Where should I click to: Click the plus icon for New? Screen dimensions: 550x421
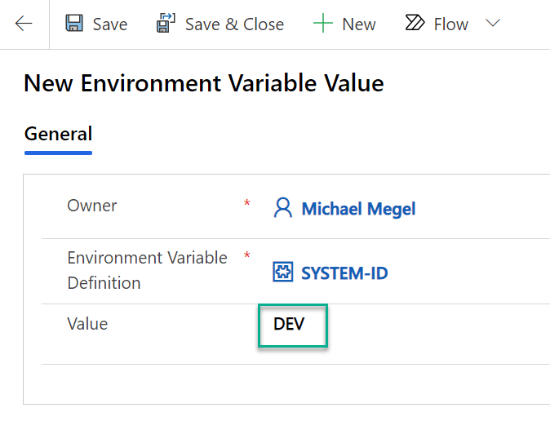[x=323, y=24]
